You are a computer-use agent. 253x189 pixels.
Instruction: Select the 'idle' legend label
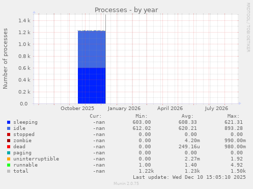point(19,128)
